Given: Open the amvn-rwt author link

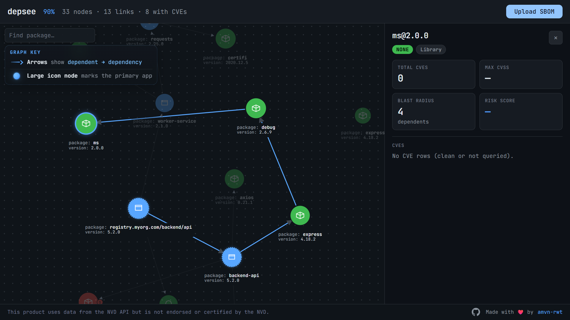Looking at the screenshot, I should [x=550, y=312].
